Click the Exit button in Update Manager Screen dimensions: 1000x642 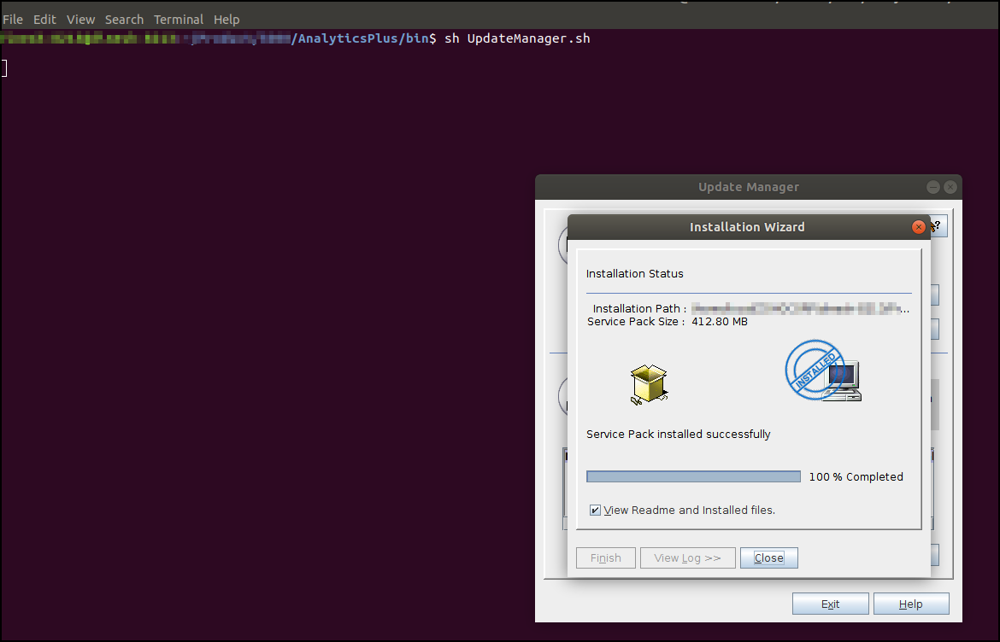pyautogui.click(x=831, y=604)
